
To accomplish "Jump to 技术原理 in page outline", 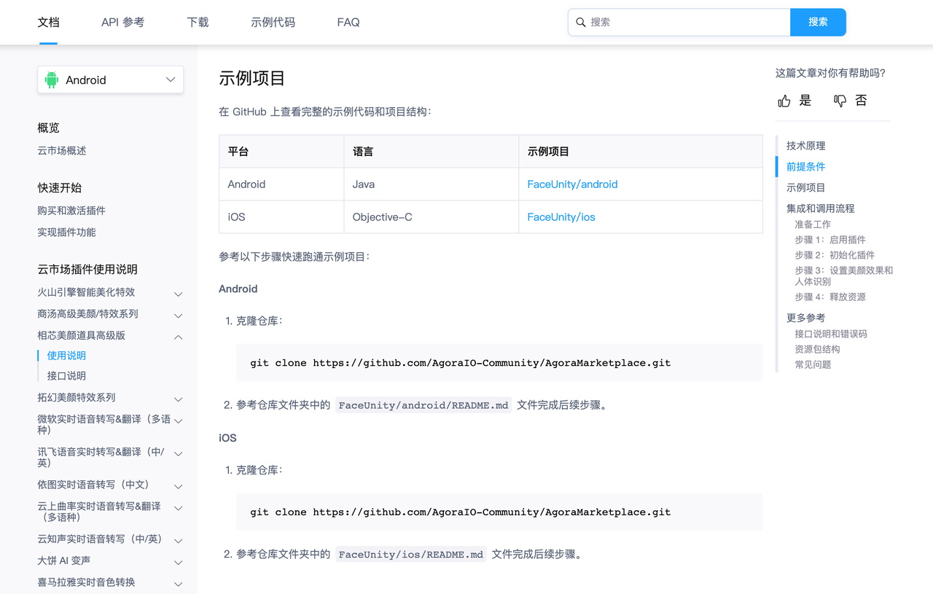I will tap(805, 146).
